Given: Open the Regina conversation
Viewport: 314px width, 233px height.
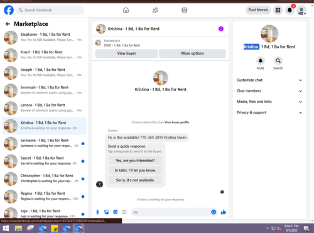Looking at the screenshot, I should [44, 197].
